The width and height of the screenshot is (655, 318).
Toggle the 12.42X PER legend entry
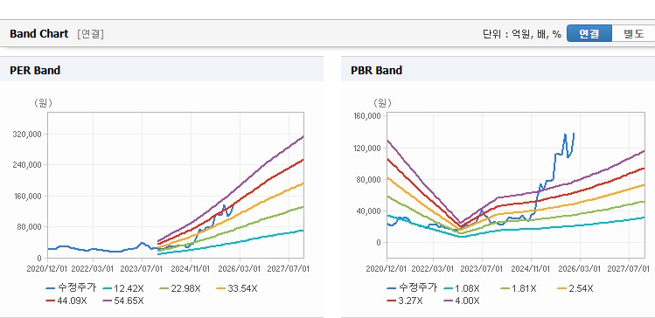[x=124, y=288]
